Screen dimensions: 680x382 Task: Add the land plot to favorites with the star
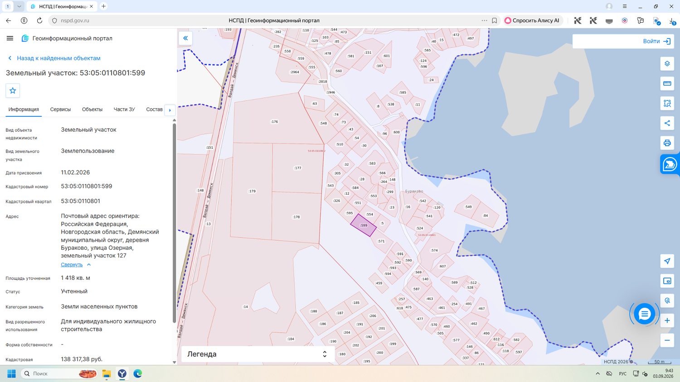click(x=13, y=91)
